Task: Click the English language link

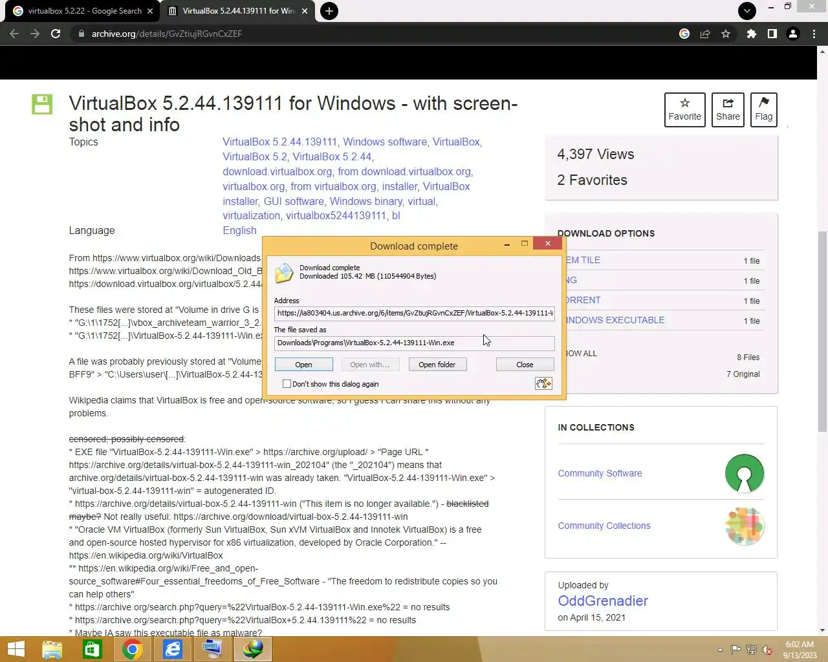Action: [239, 230]
